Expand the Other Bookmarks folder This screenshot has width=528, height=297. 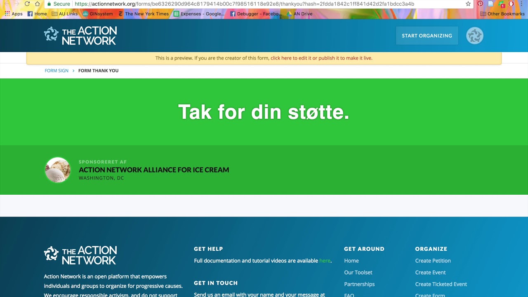pos(502,14)
